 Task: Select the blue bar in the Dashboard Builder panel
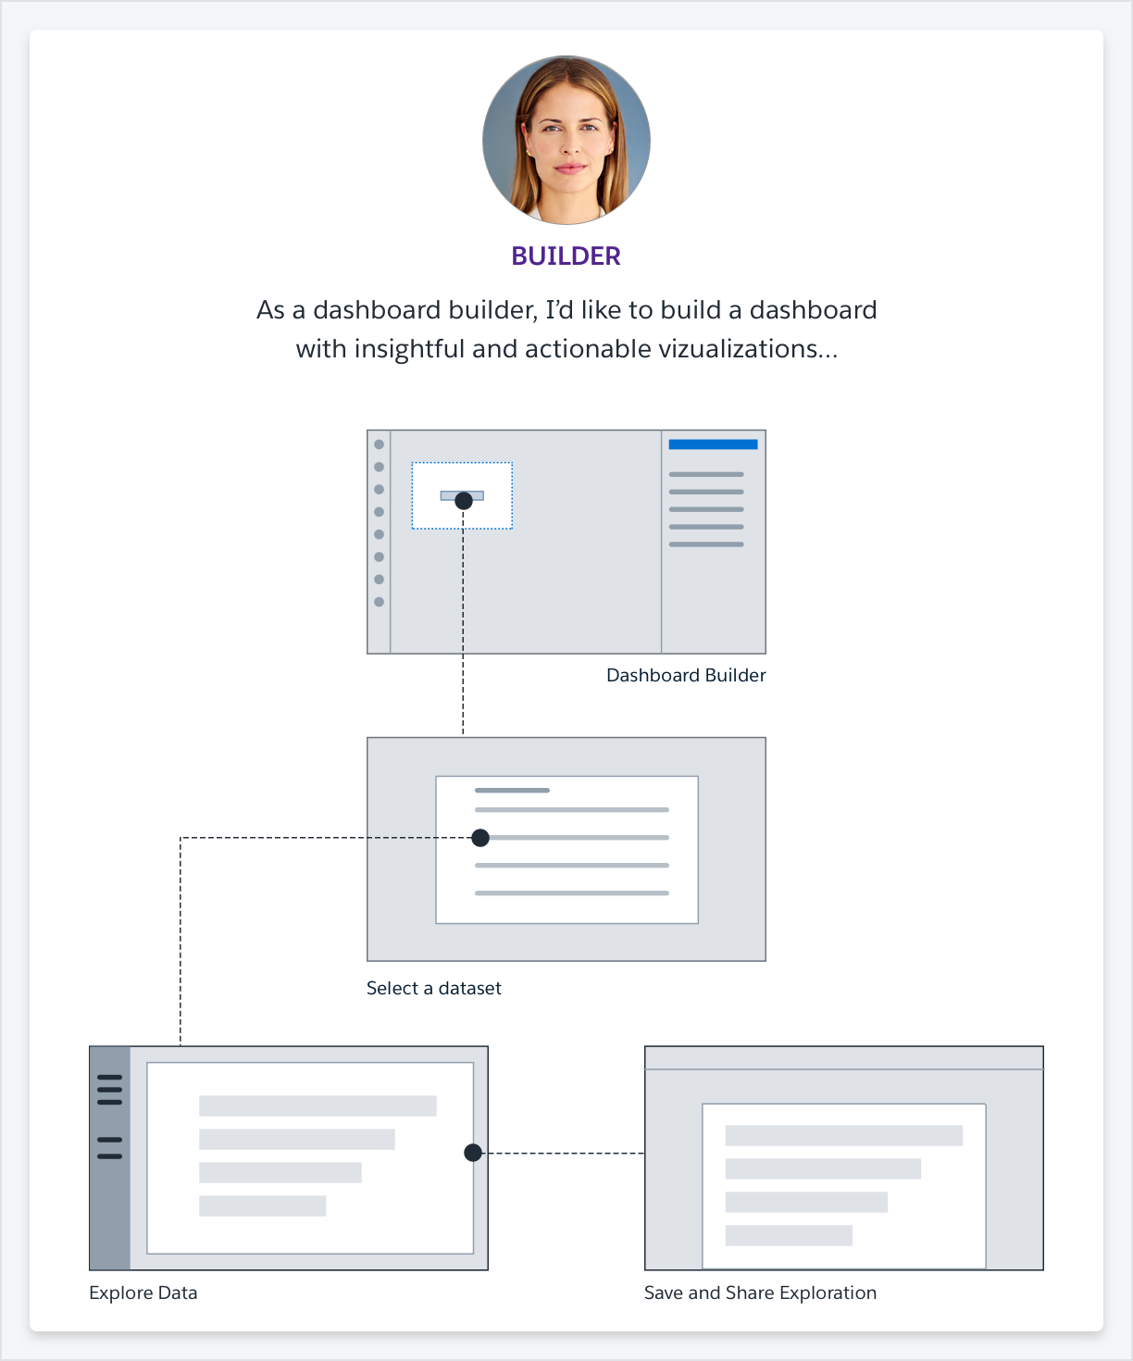point(713,444)
